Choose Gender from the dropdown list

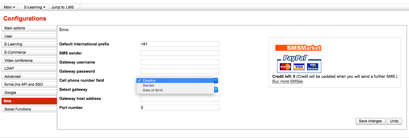click(149, 85)
